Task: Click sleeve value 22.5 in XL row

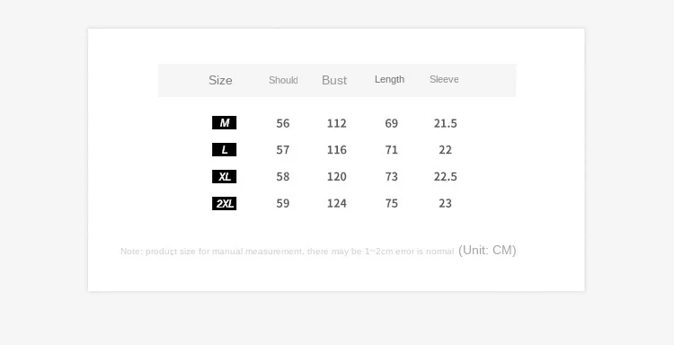Action: click(446, 177)
